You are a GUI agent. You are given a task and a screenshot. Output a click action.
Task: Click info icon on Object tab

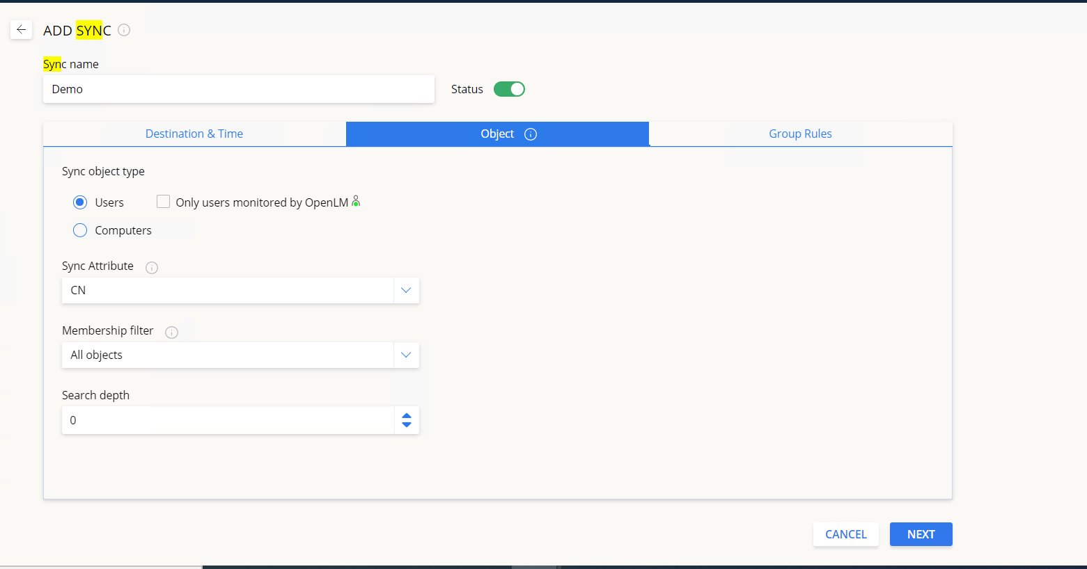click(531, 134)
